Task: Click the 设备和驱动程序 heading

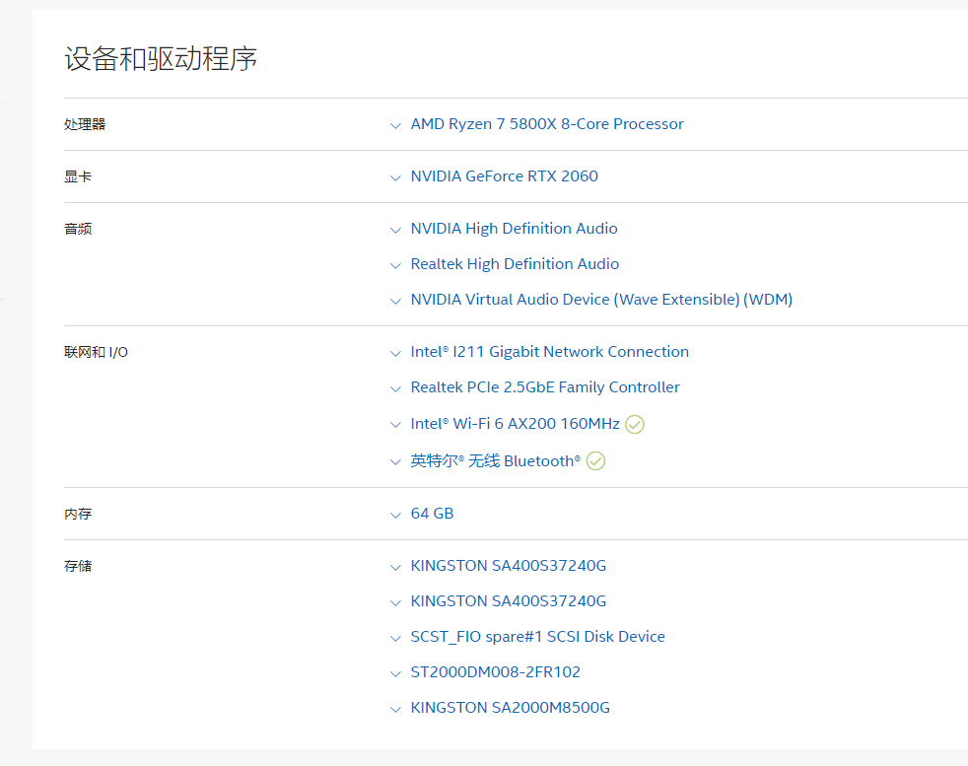Action: click(x=161, y=58)
